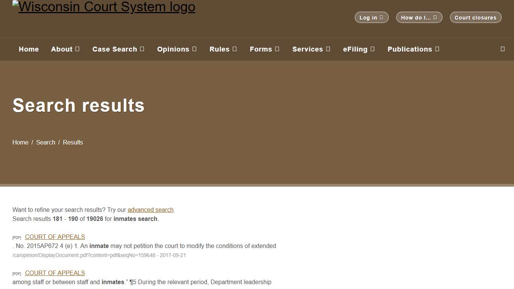Click the external-link icon in the Log in button

381,17
